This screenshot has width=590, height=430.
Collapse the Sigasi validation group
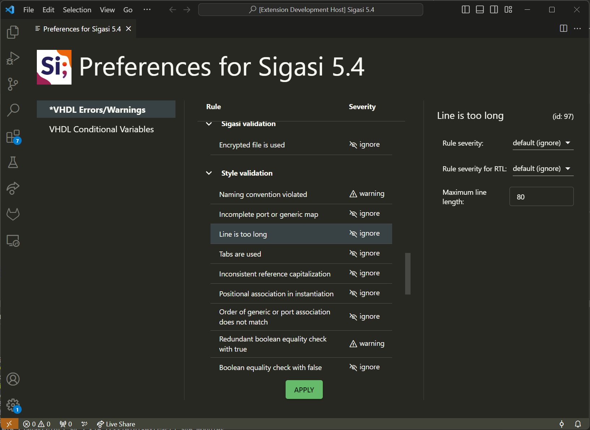[x=209, y=124]
